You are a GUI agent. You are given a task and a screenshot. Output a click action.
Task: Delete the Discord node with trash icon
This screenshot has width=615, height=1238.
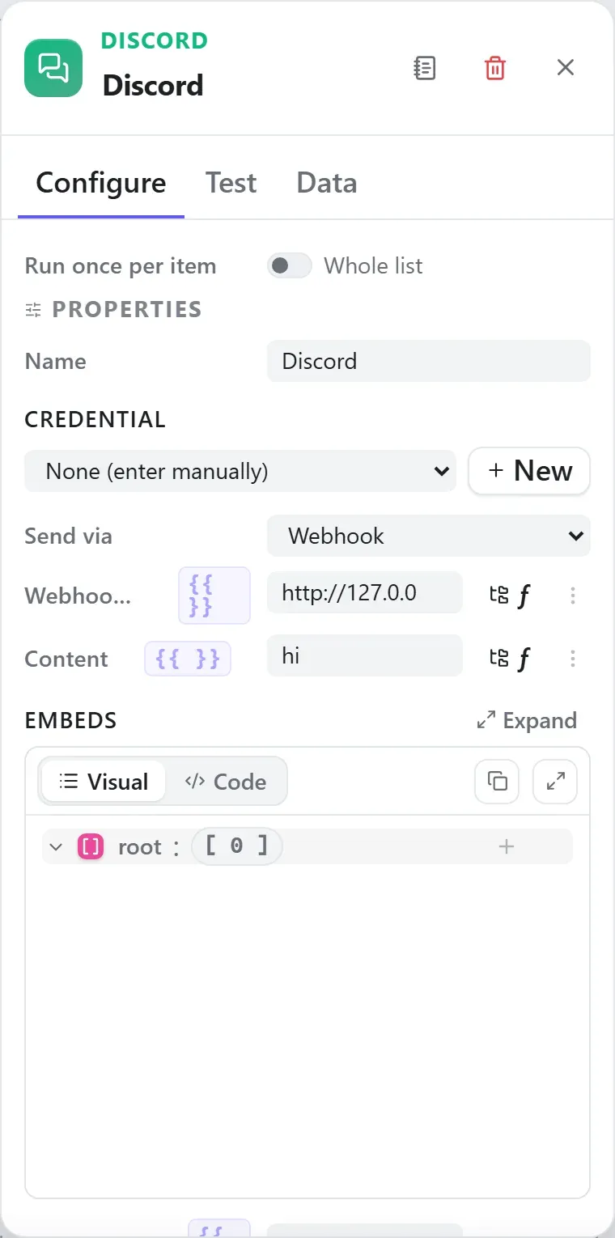[494, 68]
